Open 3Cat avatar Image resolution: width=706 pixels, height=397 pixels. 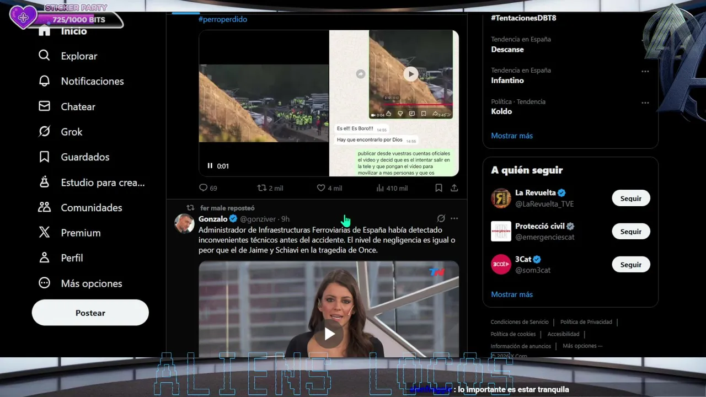tap(501, 265)
